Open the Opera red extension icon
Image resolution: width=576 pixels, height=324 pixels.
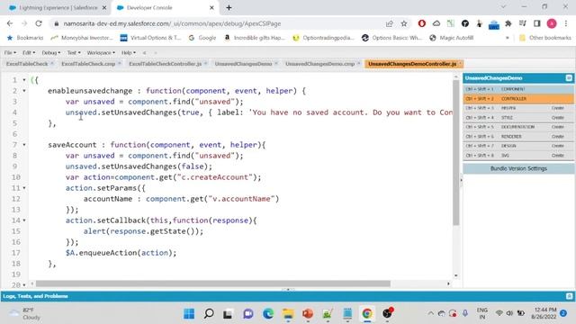coord(422,23)
